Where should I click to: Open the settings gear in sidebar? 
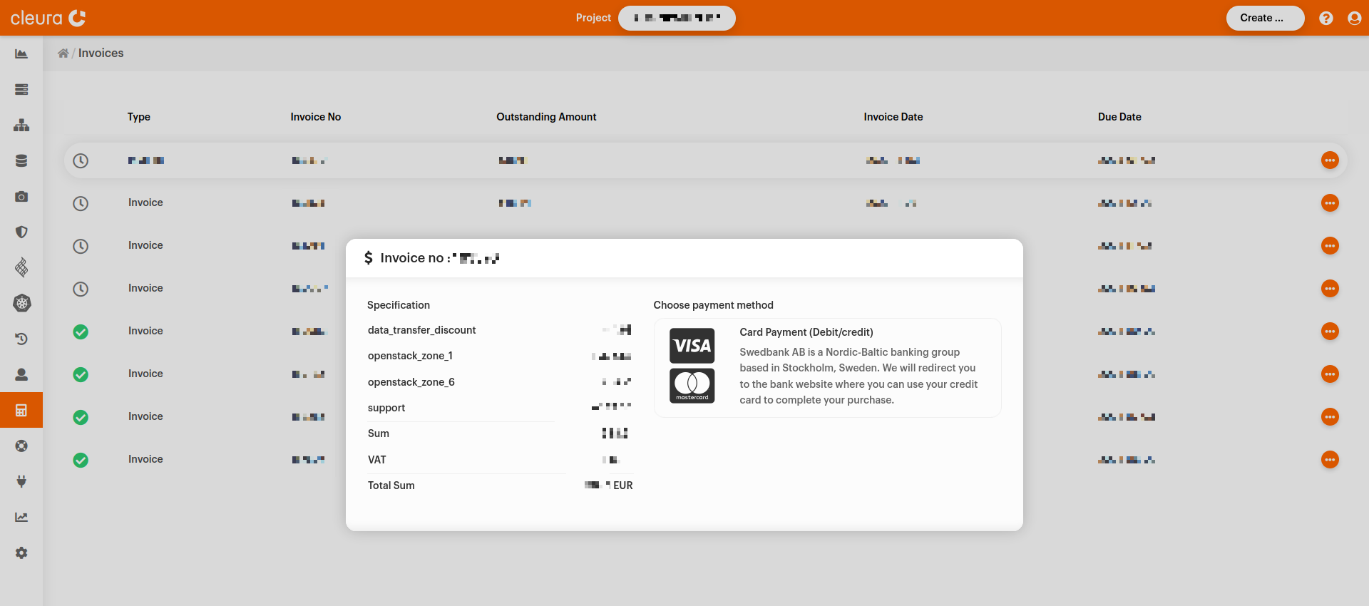pos(21,553)
